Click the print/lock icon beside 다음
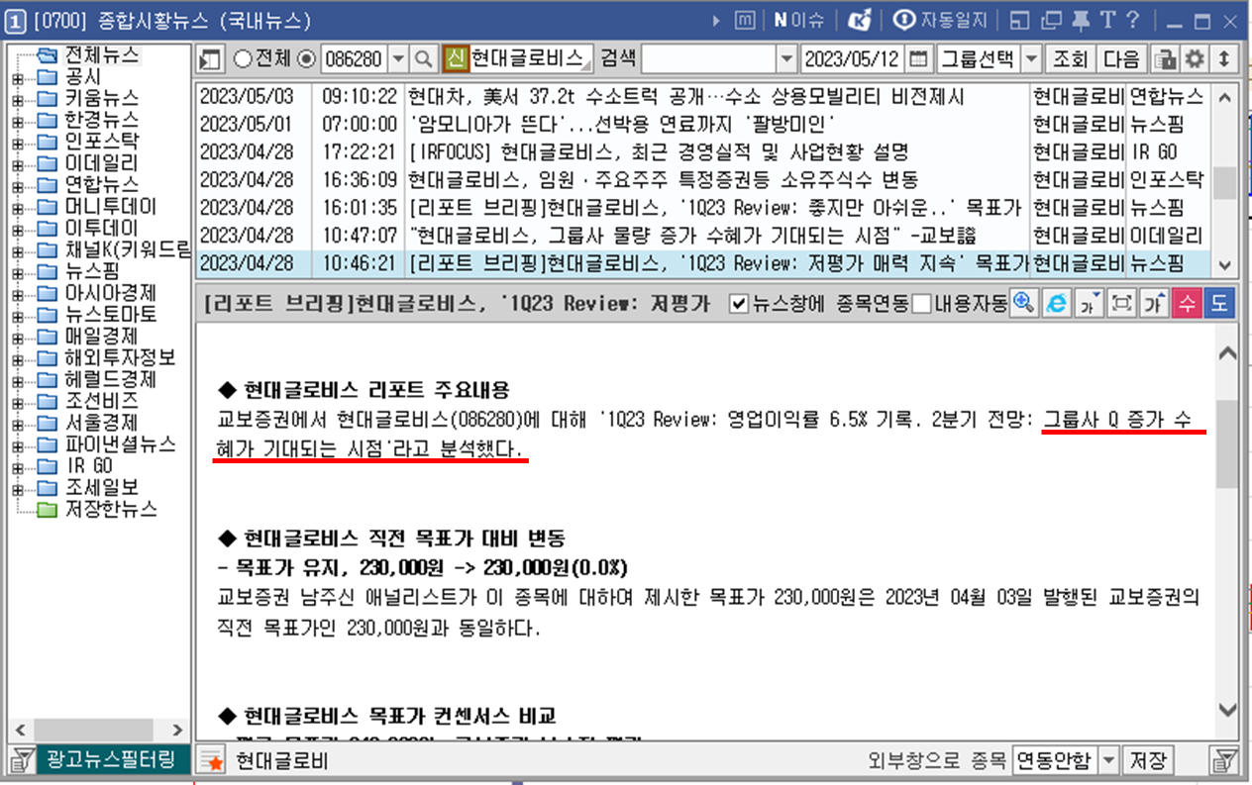The width and height of the screenshot is (1252, 785). tap(1167, 59)
